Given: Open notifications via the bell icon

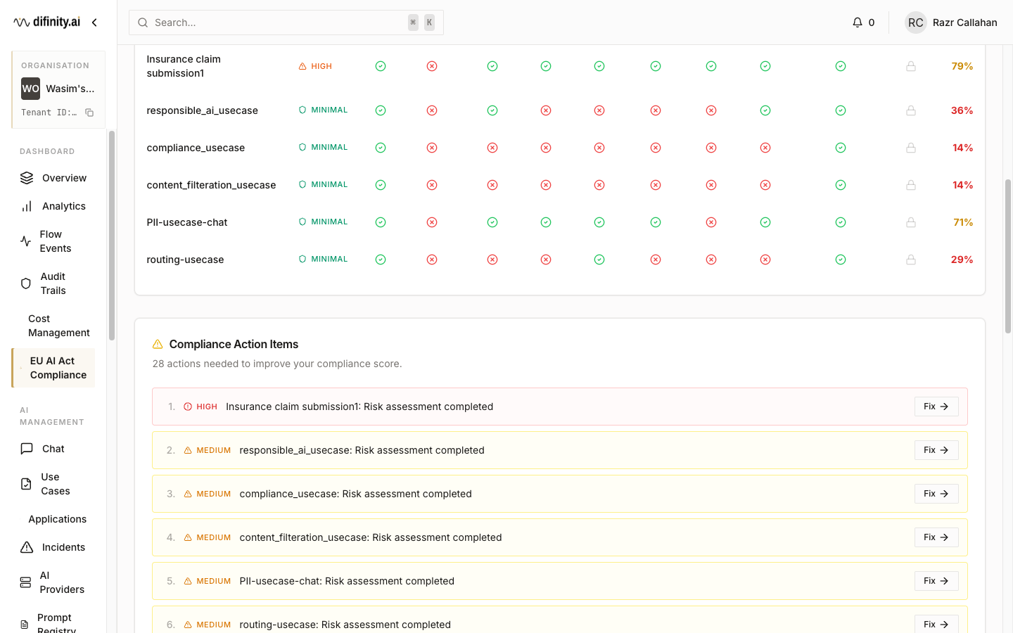Looking at the screenshot, I should (x=858, y=23).
